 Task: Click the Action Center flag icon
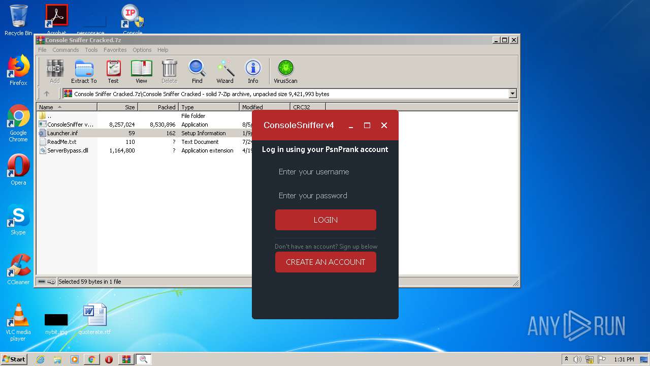point(602,359)
